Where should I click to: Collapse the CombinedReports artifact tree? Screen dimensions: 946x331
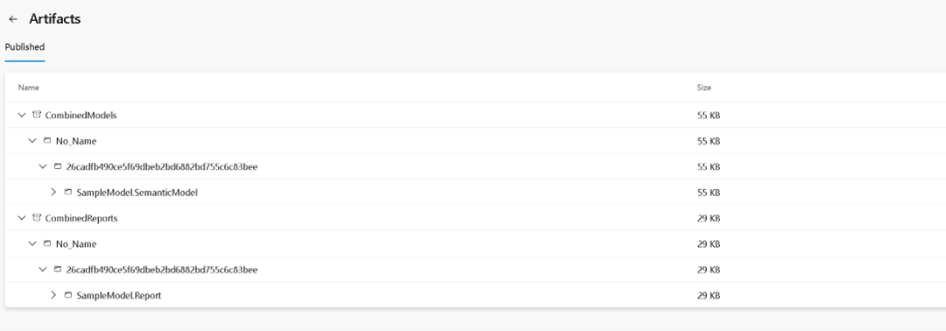[22, 218]
